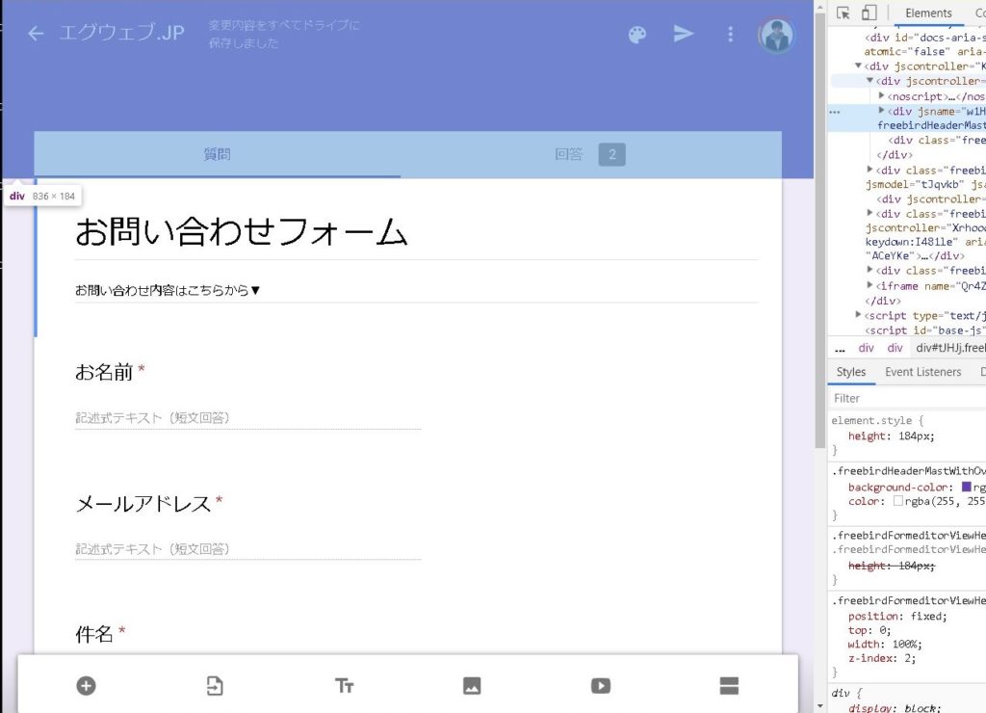Open the theme color palette icon

637,35
